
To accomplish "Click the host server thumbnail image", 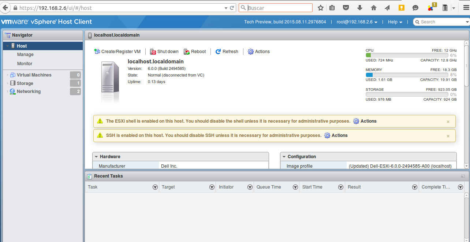I will coord(110,82).
